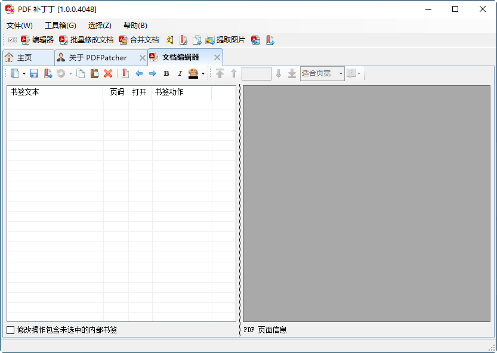Click the 打开 column header

[x=140, y=92]
